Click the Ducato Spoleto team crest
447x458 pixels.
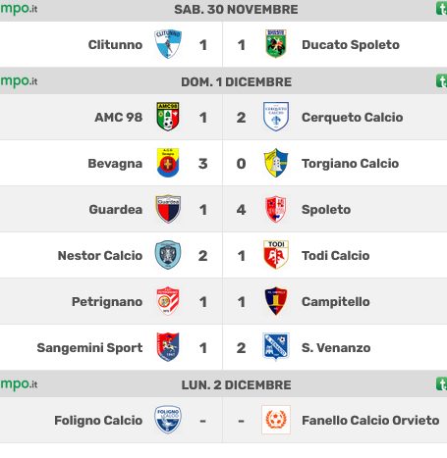(276, 44)
